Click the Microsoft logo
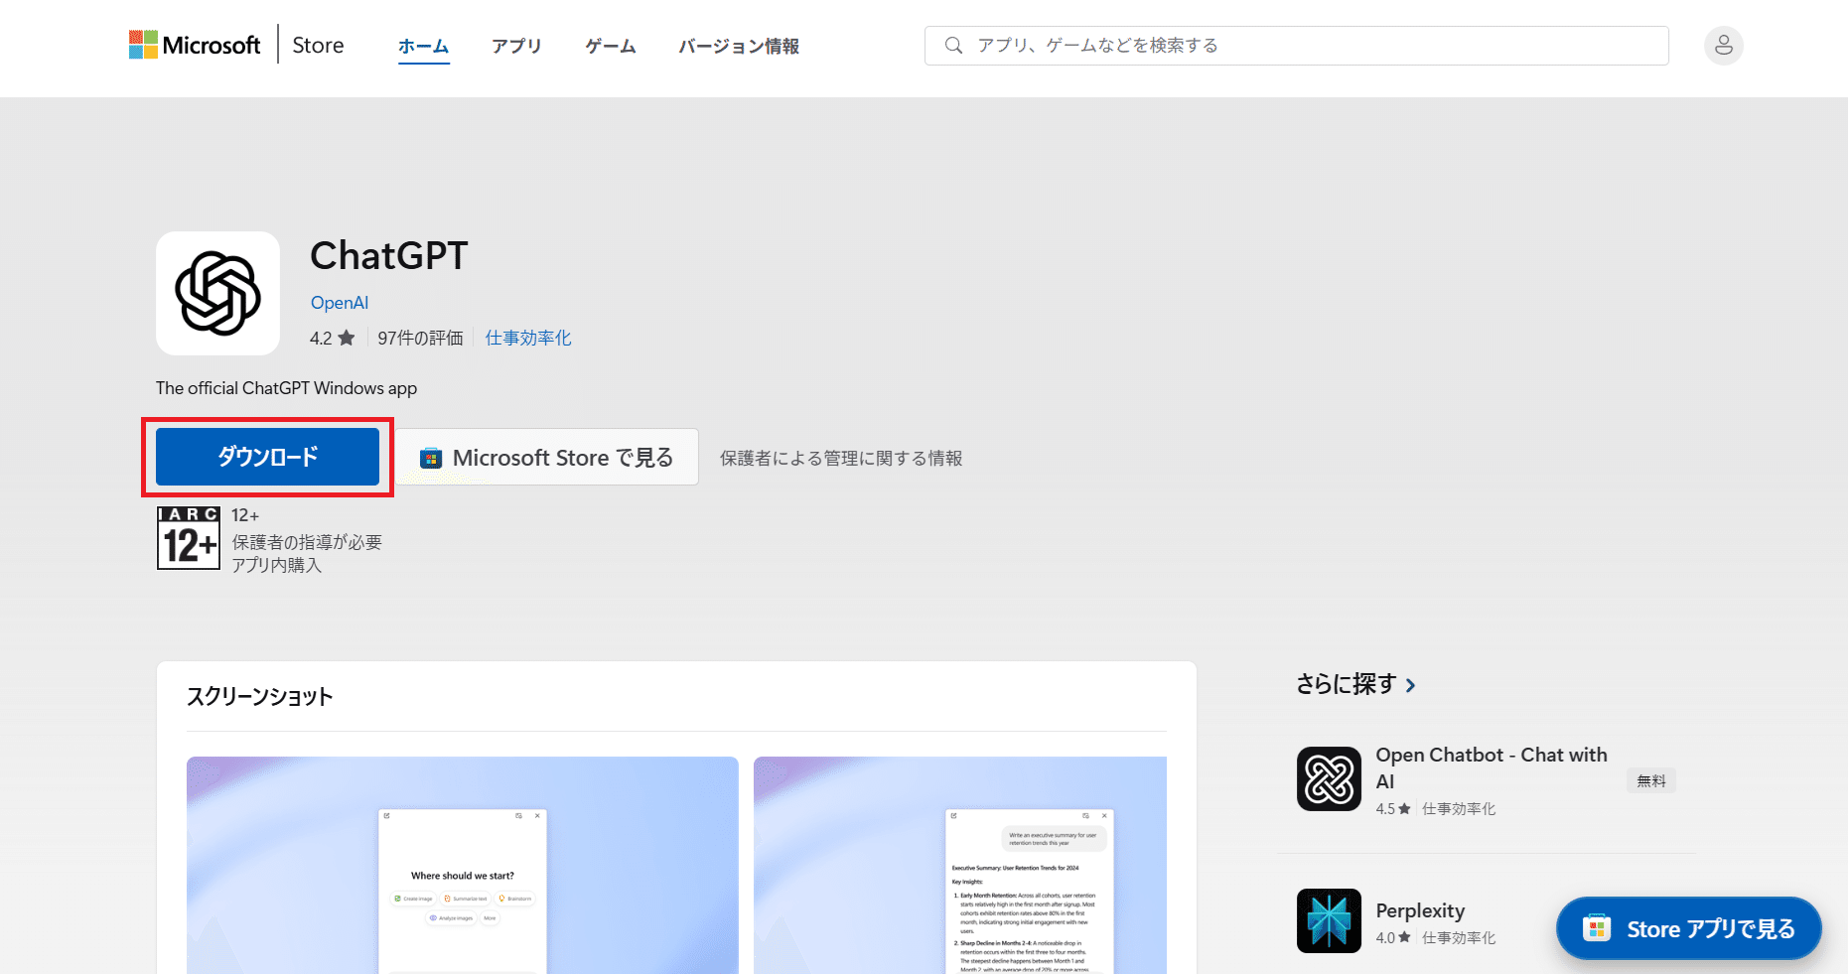The image size is (1848, 974). pyautogui.click(x=195, y=45)
